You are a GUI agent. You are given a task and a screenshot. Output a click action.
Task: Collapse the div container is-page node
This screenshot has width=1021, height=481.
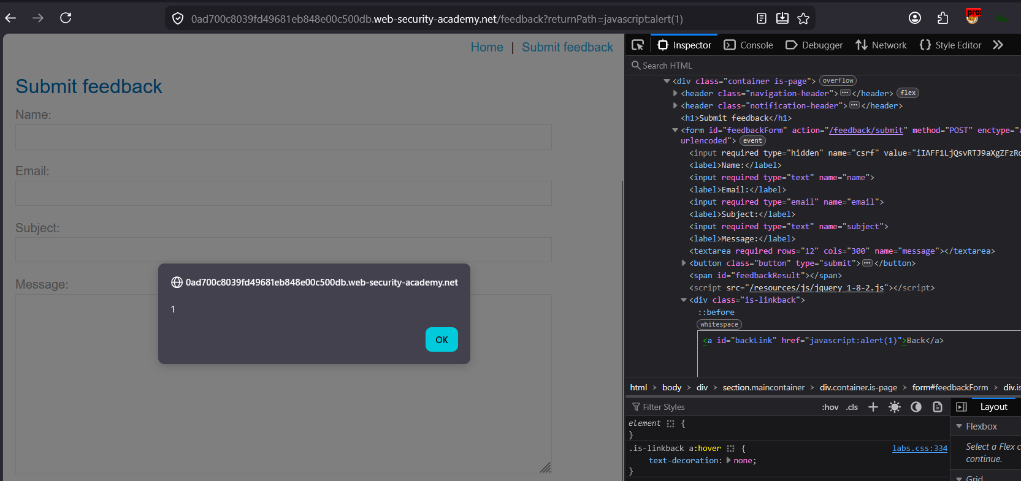pos(667,81)
